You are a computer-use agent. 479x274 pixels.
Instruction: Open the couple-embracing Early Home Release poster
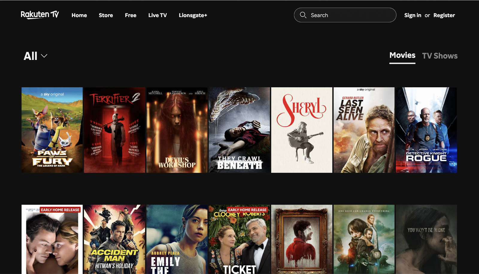coord(52,239)
